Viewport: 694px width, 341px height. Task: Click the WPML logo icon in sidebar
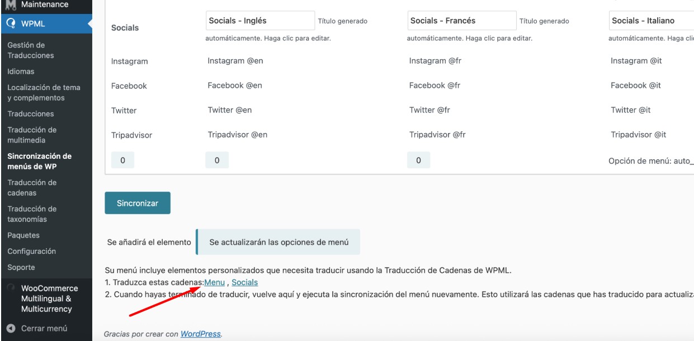point(10,24)
